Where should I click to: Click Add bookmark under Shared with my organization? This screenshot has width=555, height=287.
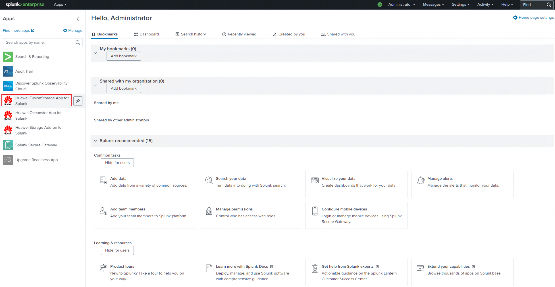coord(124,88)
